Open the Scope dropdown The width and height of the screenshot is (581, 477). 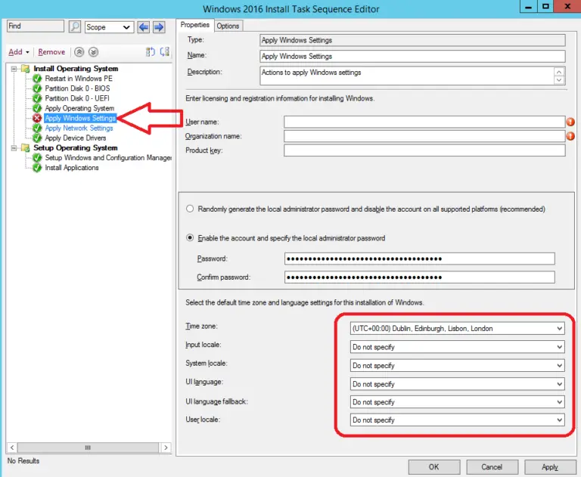128,27
